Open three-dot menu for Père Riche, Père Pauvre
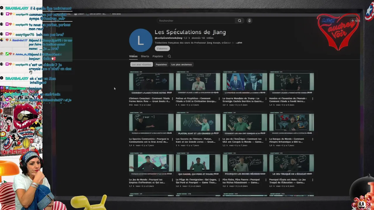Image resolution: width=374 pixels, height=210 pixels. coord(266,180)
